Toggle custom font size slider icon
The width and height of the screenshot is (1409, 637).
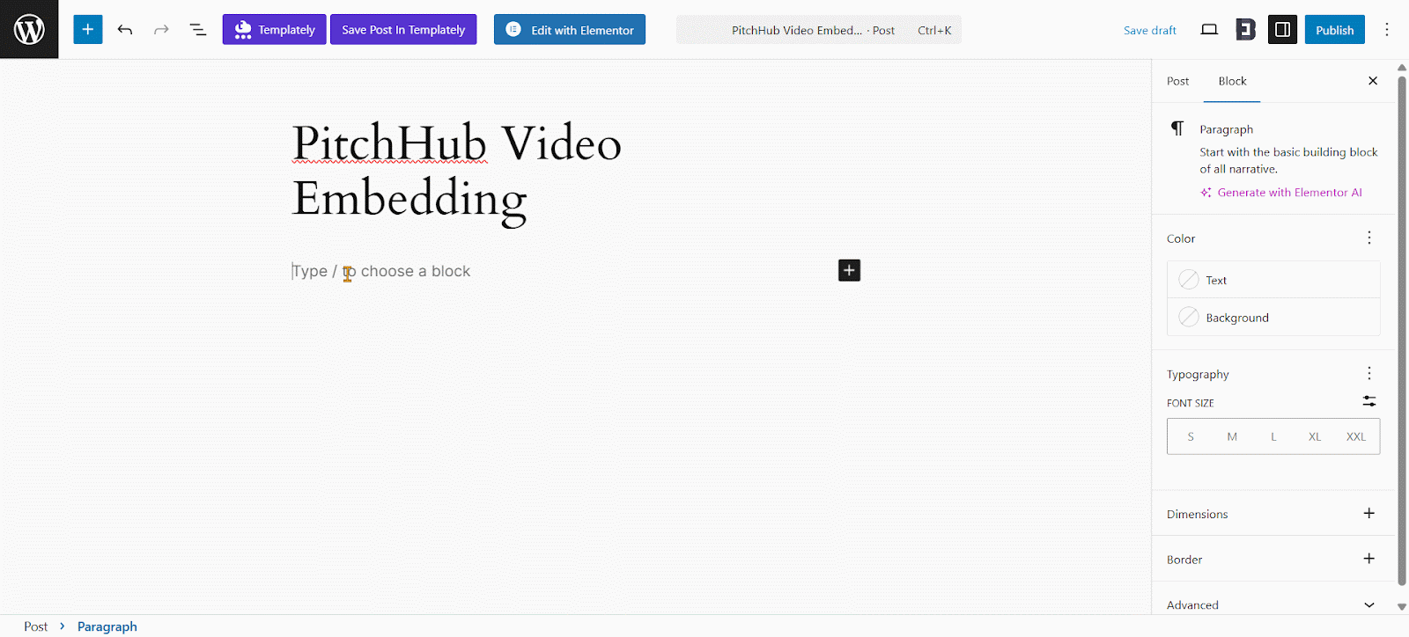pyautogui.click(x=1369, y=401)
